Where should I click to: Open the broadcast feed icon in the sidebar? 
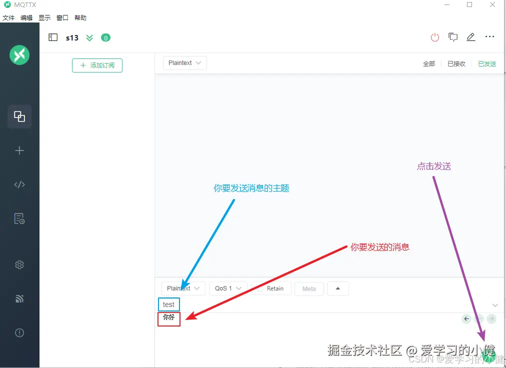click(19, 298)
